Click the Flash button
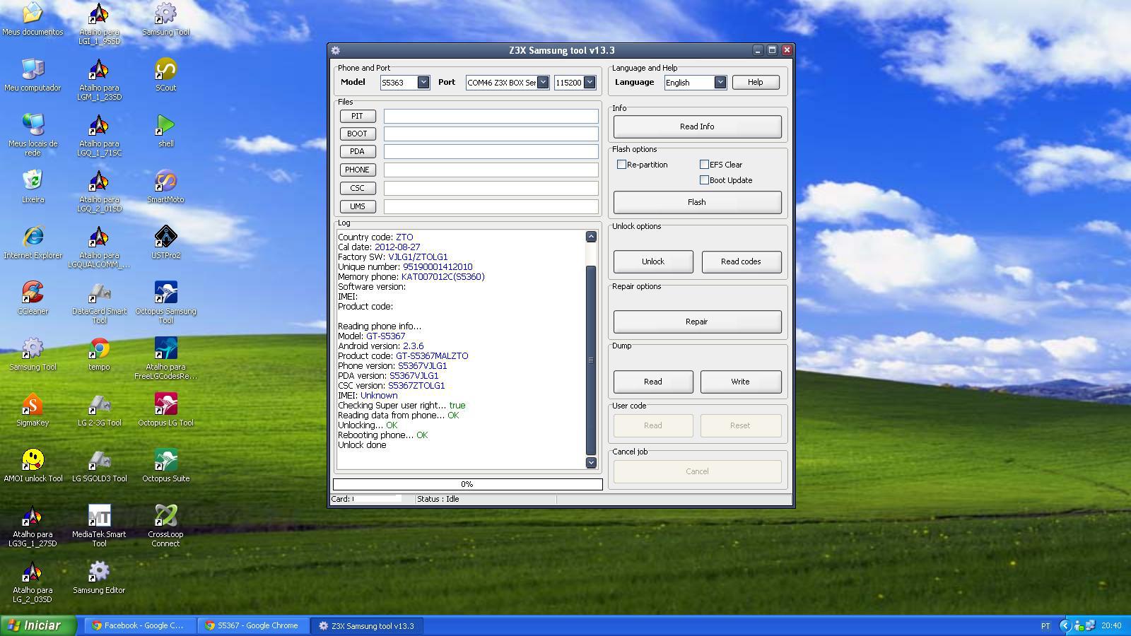1131x636 pixels. (x=697, y=202)
